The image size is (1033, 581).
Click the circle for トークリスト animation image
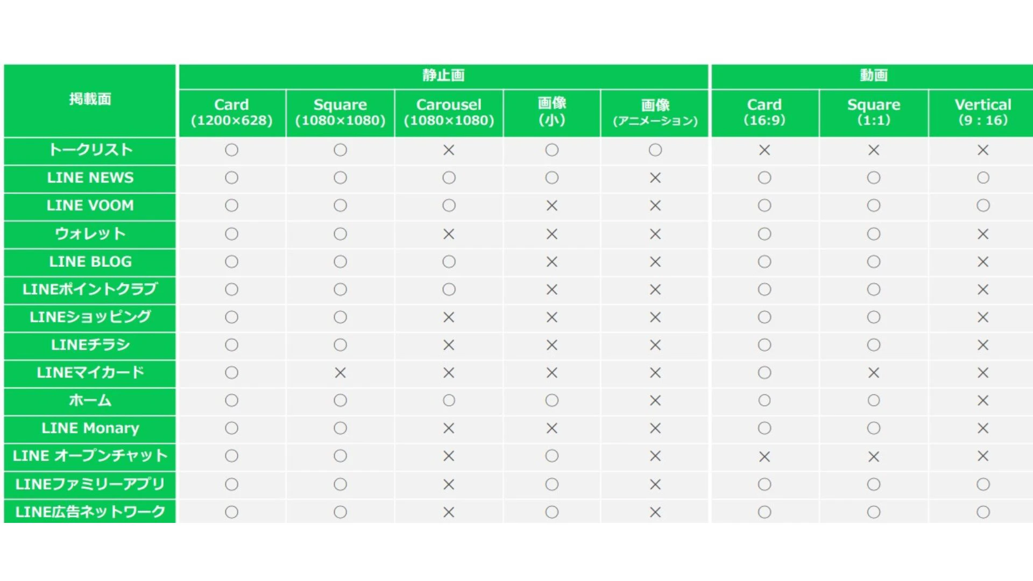655,150
